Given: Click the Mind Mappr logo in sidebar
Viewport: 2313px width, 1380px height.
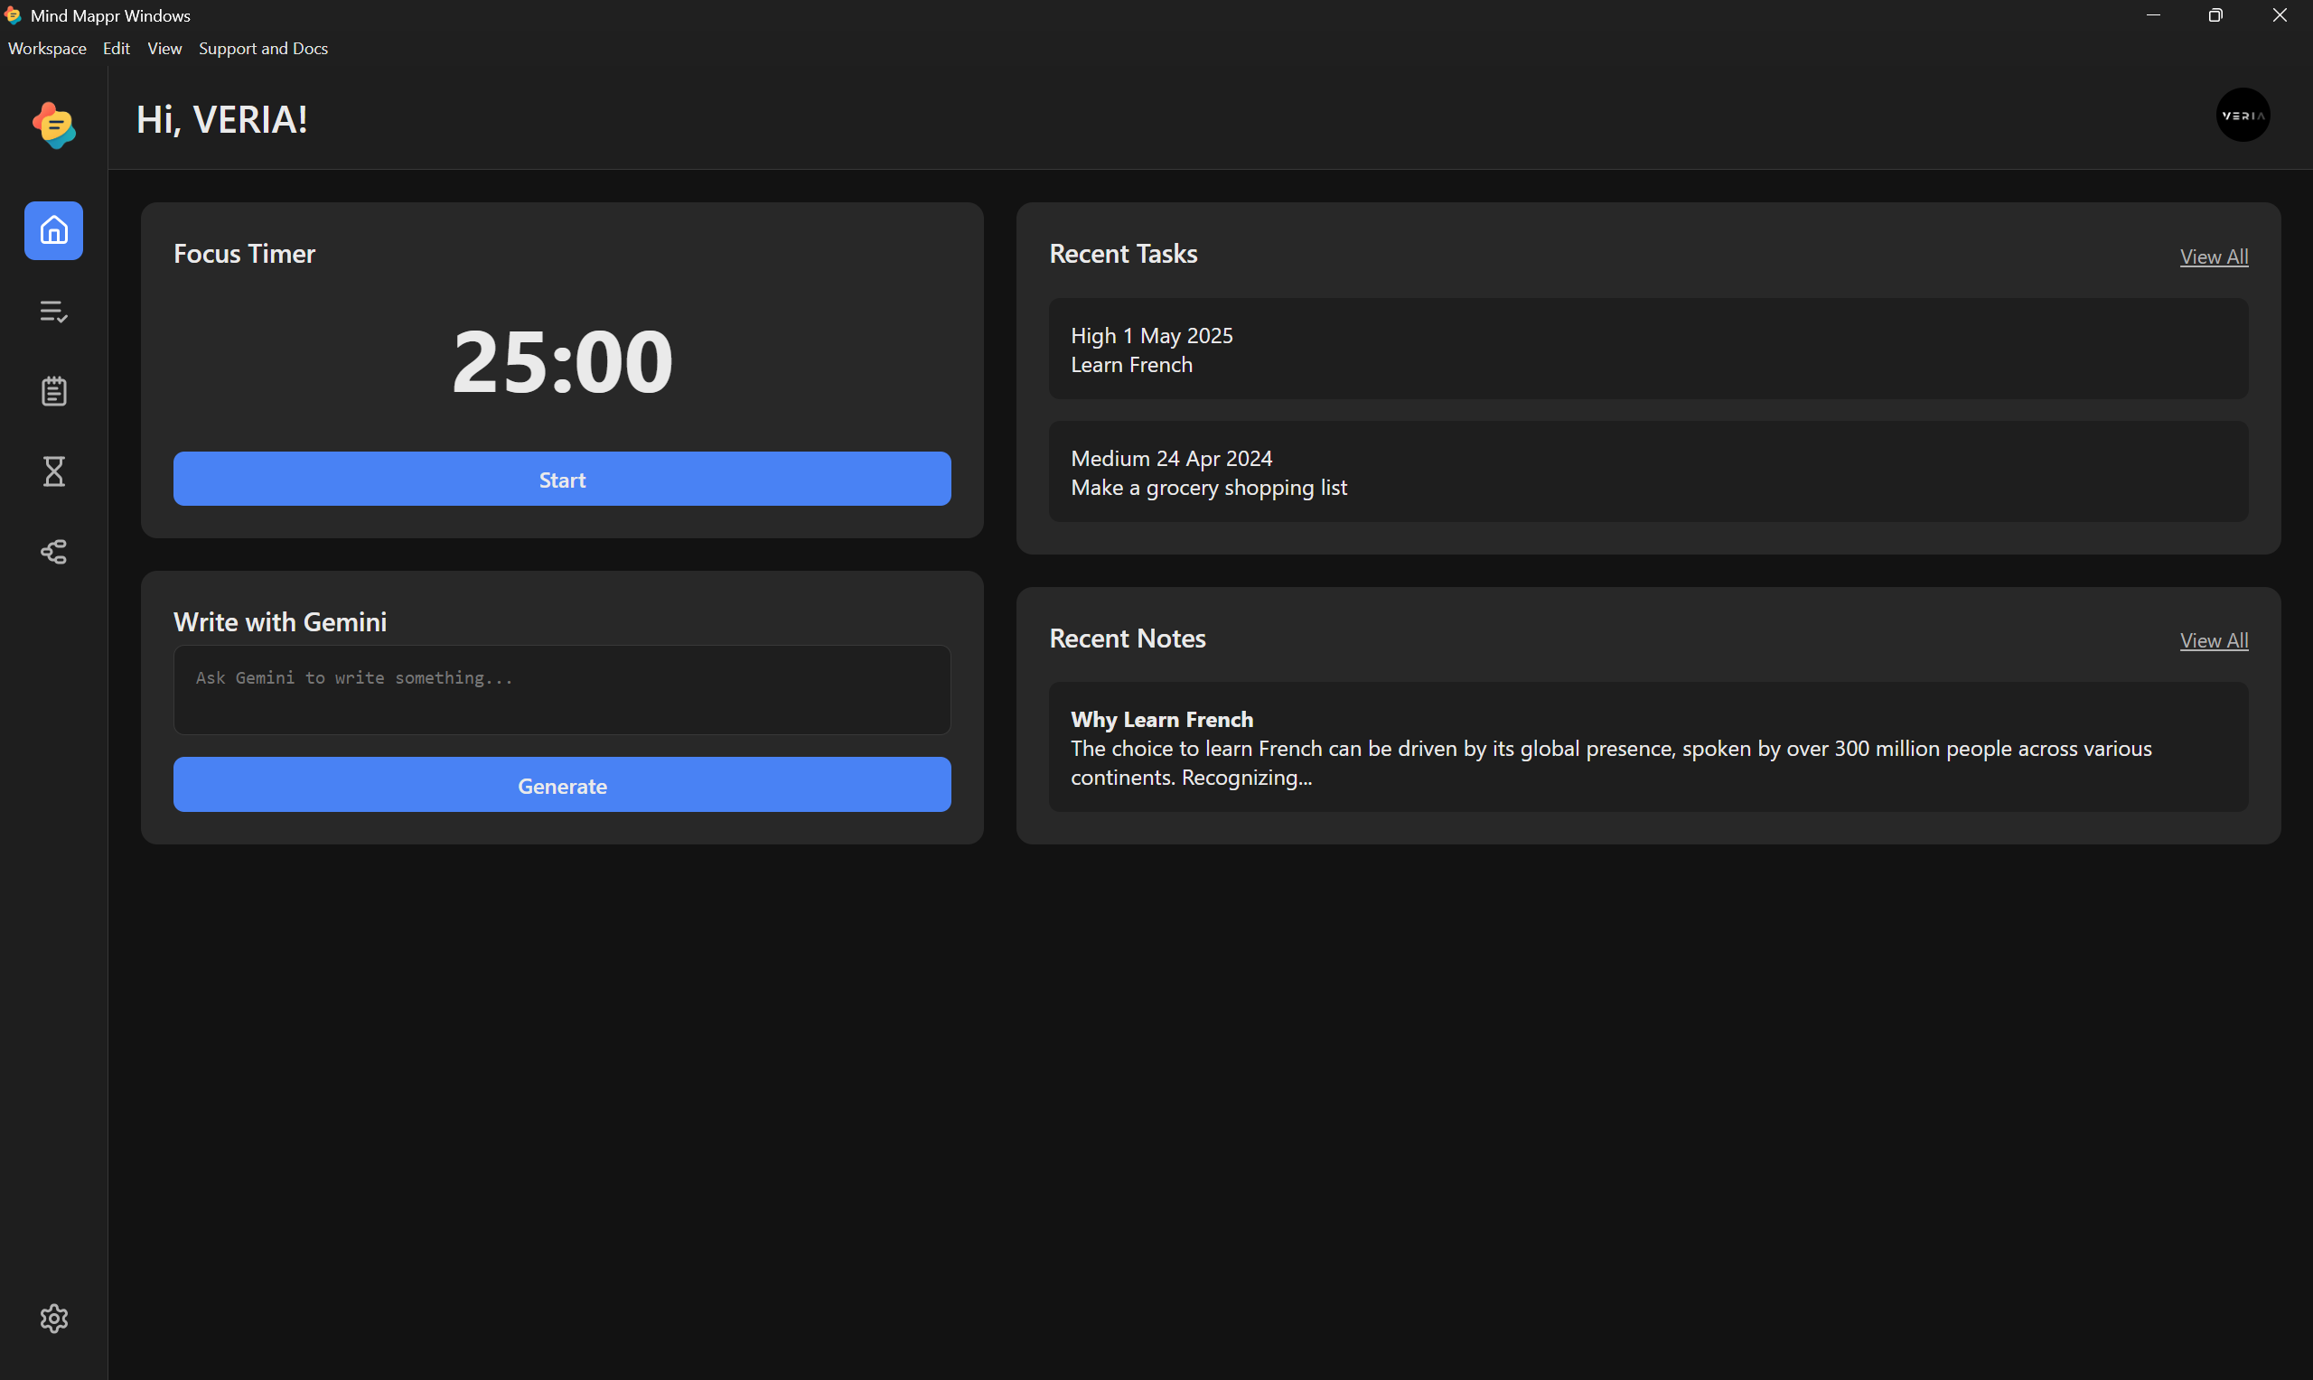Looking at the screenshot, I should point(53,126).
